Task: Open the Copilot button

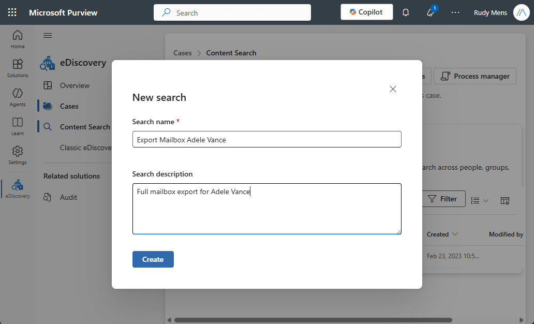Action: tap(366, 12)
